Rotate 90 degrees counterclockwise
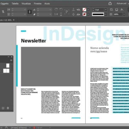Image resolution: width=129 pixels, height=129 pixels. pos(61,10)
